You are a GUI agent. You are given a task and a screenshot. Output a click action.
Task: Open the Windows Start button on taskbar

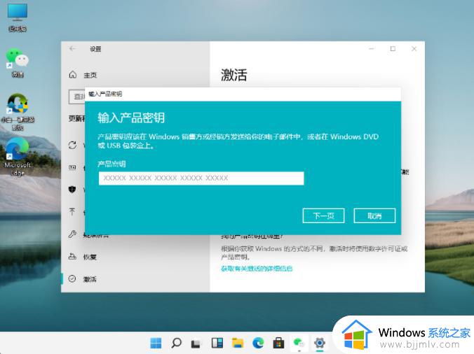(156, 343)
